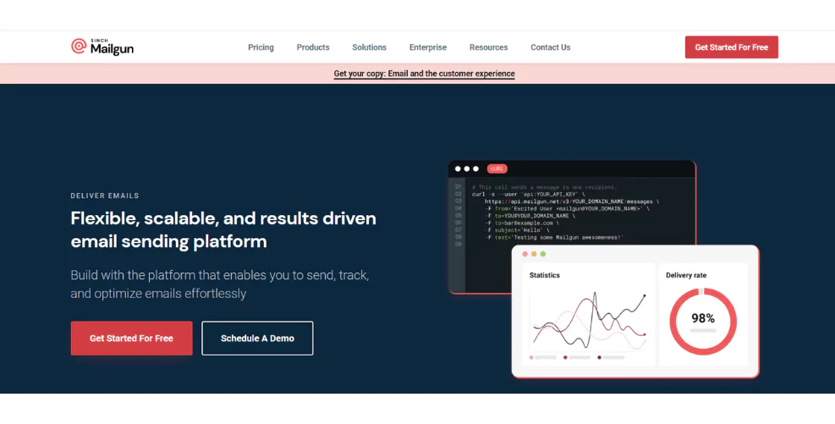Open the Products menu
The width and height of the screenshot is (835, 424).
point(313,47)
